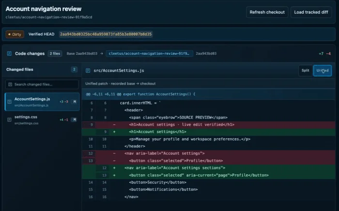Select the verified HEAD commit hash
This screenshot has width=339, height=211.
[x=106, y=34]
